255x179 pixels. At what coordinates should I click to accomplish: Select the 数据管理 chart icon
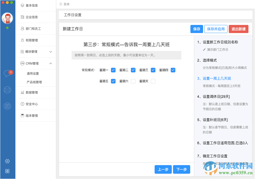(22, 93)
